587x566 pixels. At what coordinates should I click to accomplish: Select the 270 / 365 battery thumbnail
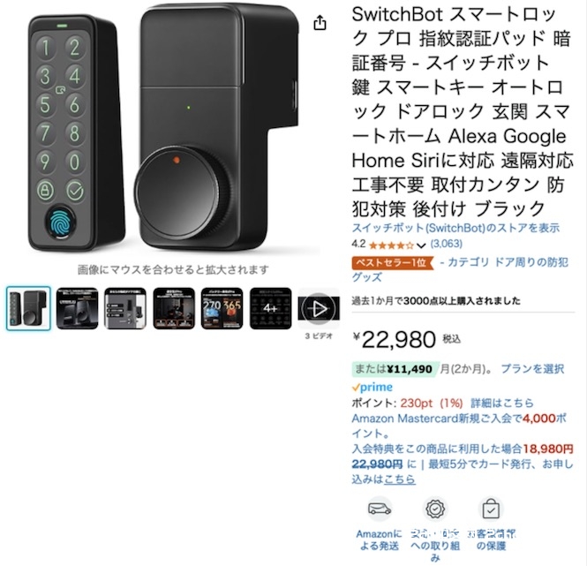pos(222,309)
